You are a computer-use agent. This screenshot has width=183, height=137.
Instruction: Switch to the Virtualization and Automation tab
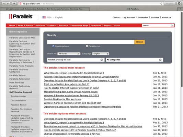pyautogui.click(x=45, y=9)
